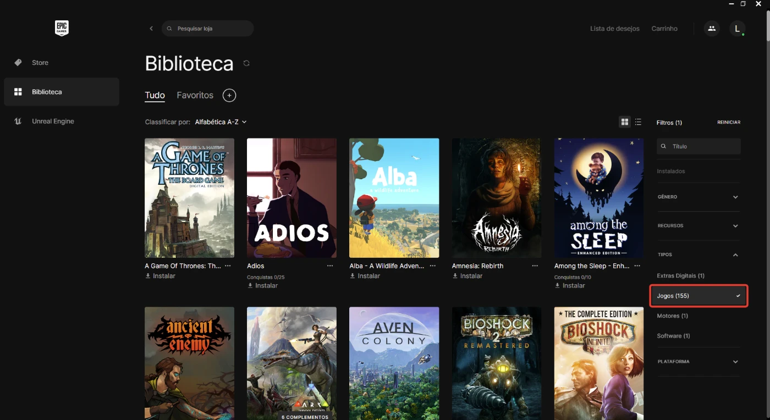Open the Alfabética A-Z sort dropdown
The height and width of the screenshot is (420, 770).
pyautogui.click(x=221, y=122)
